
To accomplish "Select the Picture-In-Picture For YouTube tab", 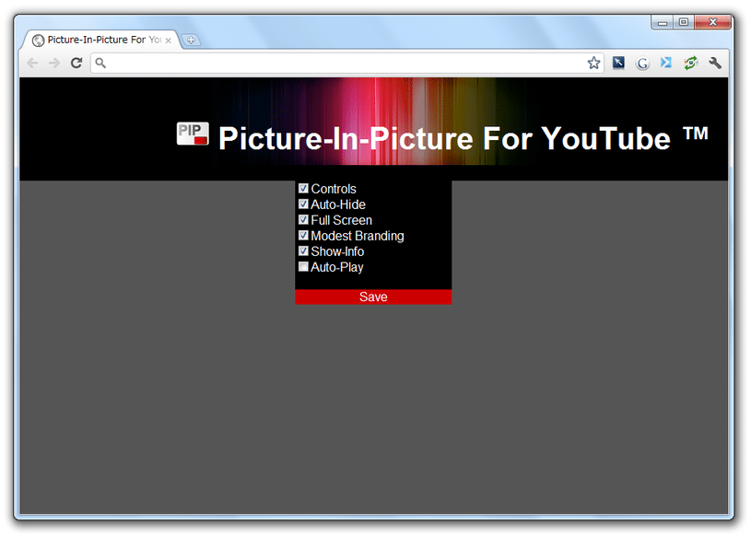I will 101,40.
